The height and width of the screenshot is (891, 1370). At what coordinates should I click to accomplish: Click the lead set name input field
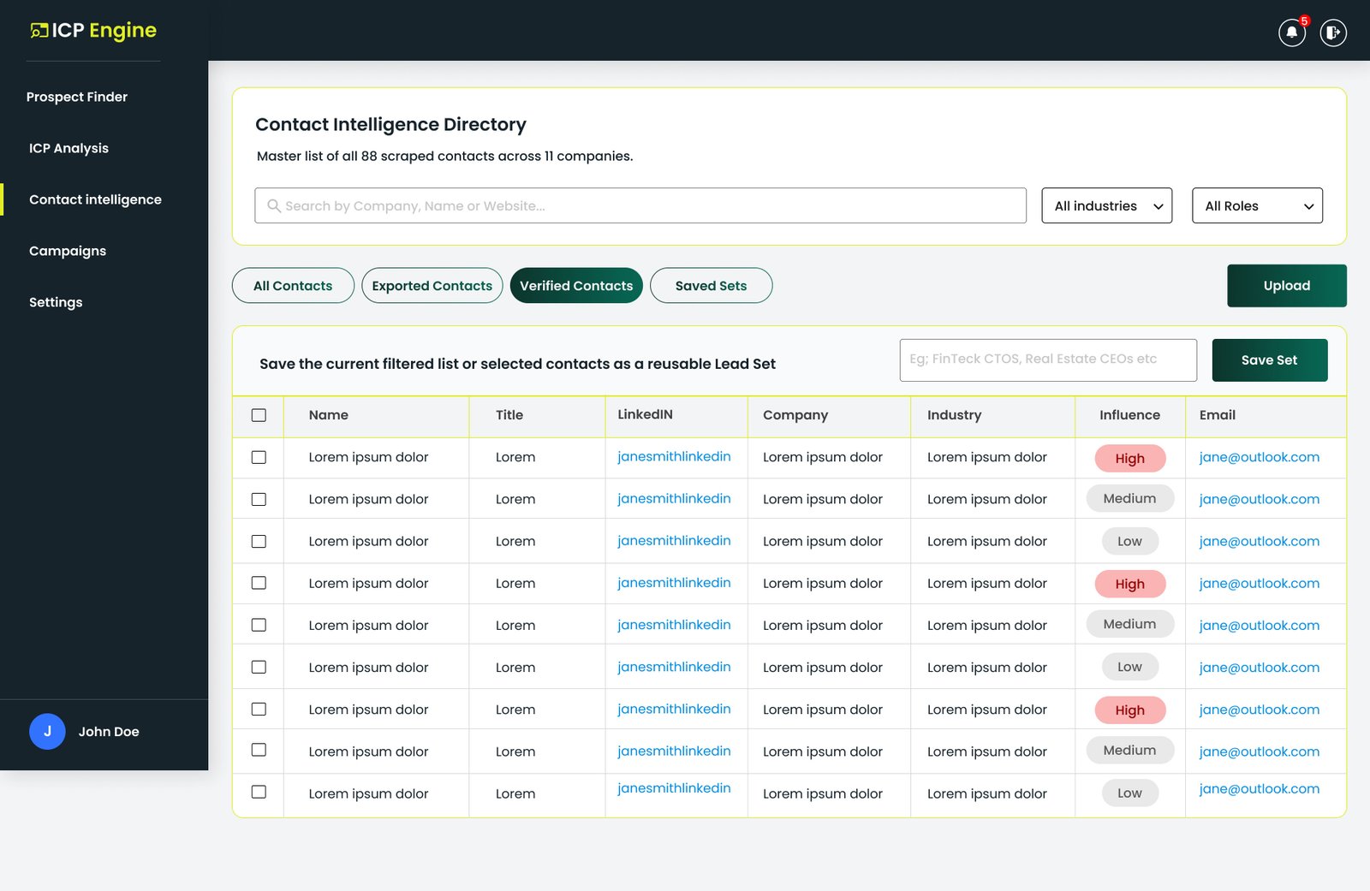click(1048, 360)
